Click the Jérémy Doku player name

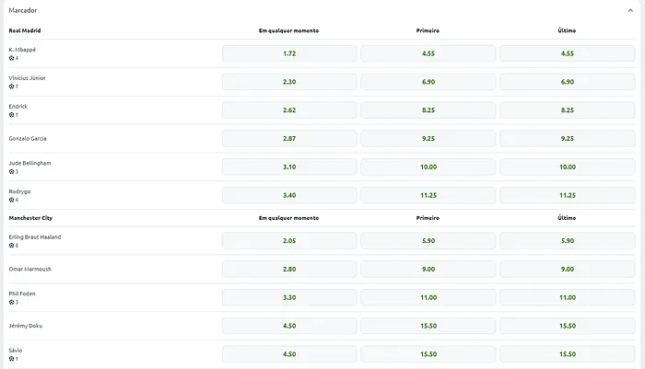26,326
